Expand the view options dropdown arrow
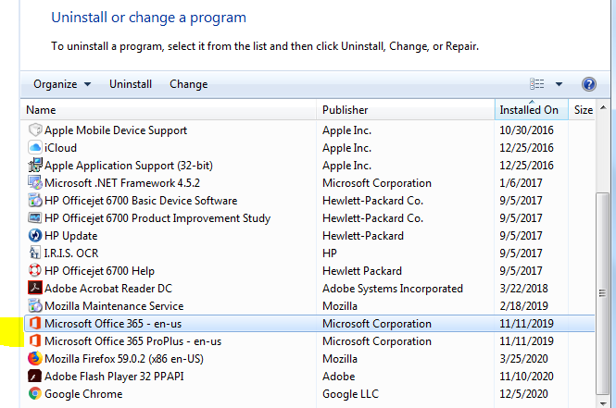The width and height of the screenshot is (616, 408). (559, 84)
